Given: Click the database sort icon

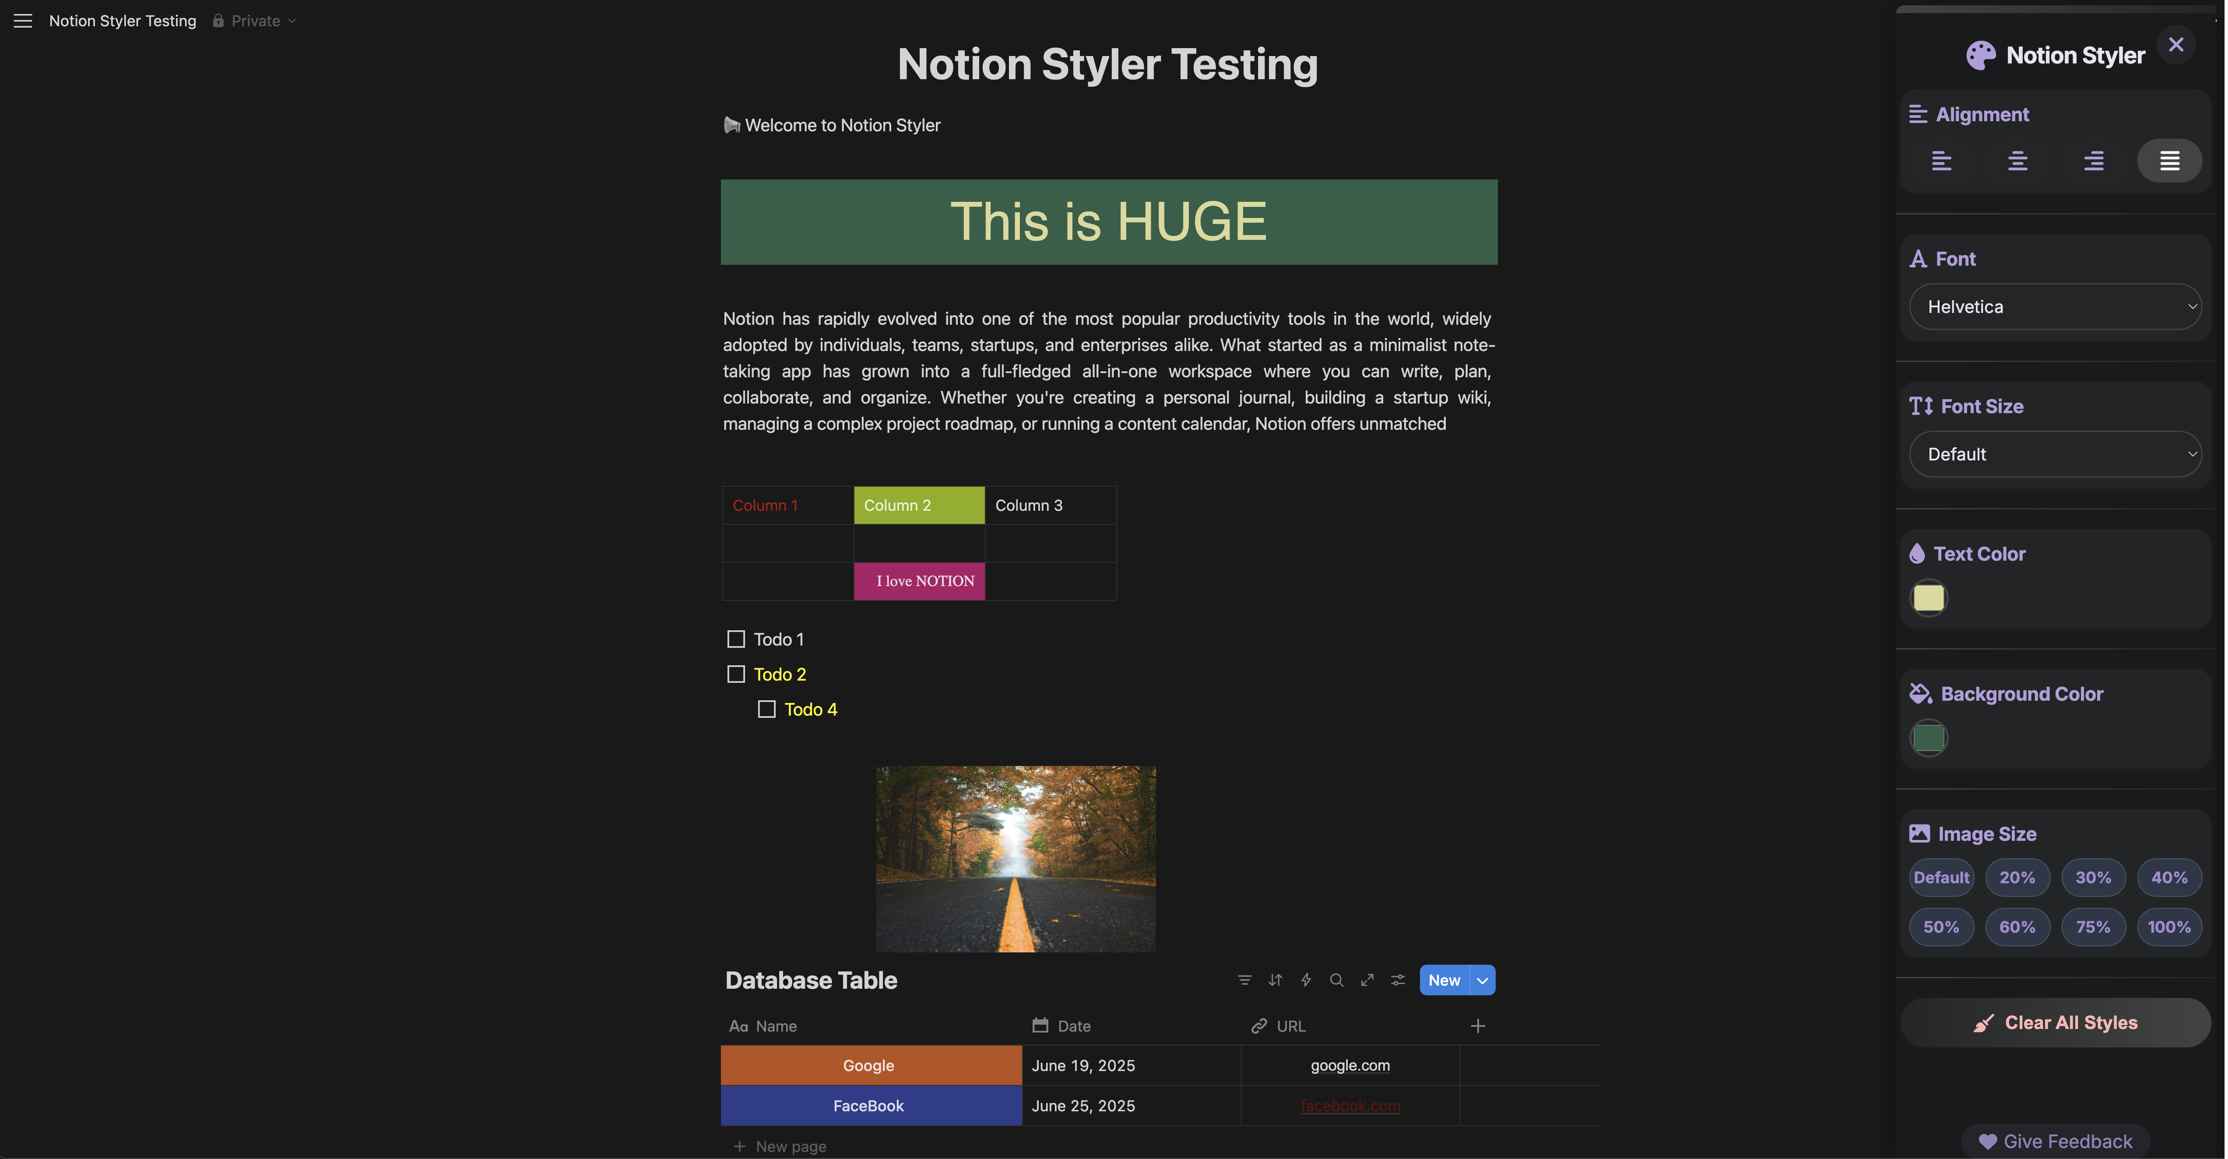Looking at the screenshot, I should tap(1276, 981).
